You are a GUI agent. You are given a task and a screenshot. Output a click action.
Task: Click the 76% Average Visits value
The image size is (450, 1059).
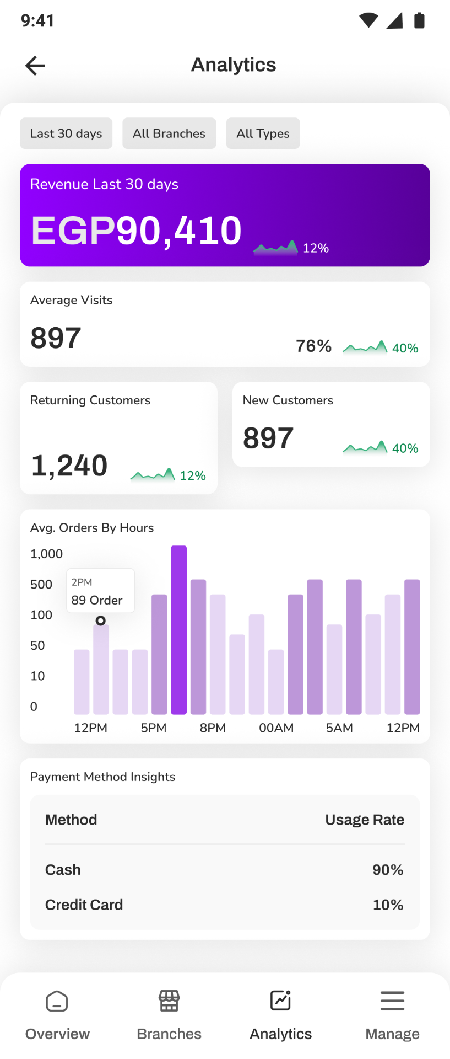[313, 346]
